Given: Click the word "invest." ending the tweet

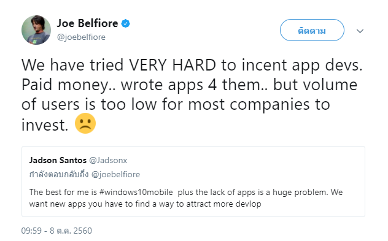Looking at the screenshot, I should pos(45,125).
